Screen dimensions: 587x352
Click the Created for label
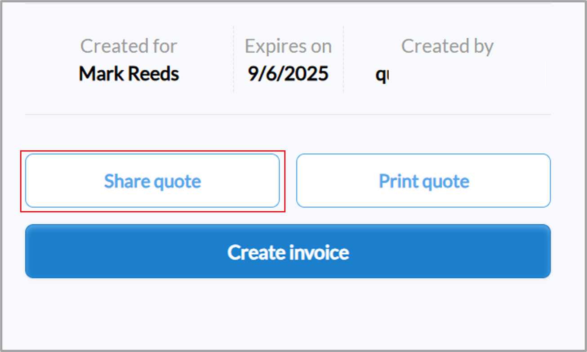129,46
